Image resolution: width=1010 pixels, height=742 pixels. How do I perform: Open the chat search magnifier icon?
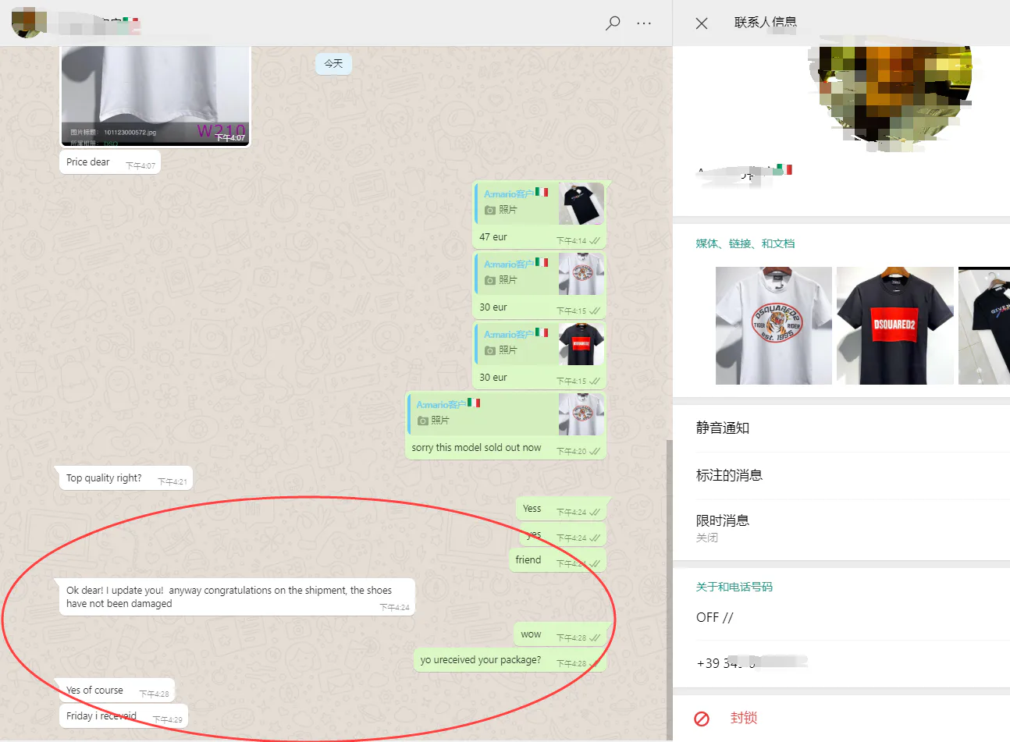click(x=613, y=23)
